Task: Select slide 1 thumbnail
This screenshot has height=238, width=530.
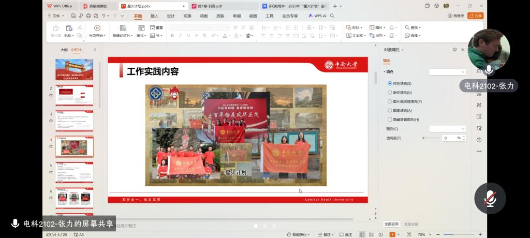Action: (x=74, y=70)
